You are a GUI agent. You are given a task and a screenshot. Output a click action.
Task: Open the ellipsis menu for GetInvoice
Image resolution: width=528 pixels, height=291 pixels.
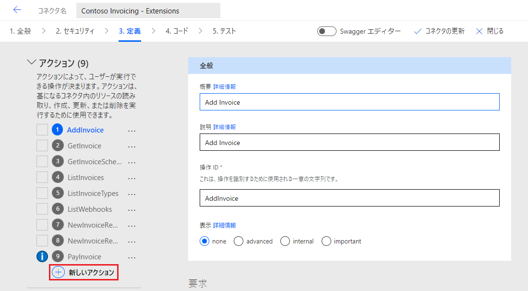[x=132, y=146]
